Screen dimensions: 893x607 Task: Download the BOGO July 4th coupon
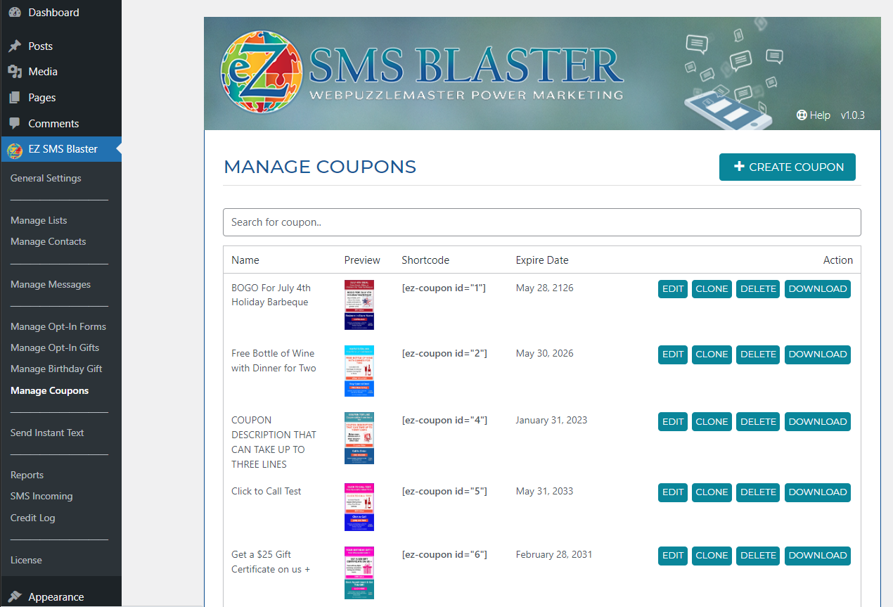818,289
